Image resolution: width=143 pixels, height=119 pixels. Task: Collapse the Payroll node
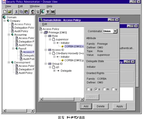[x=13, y=48]
